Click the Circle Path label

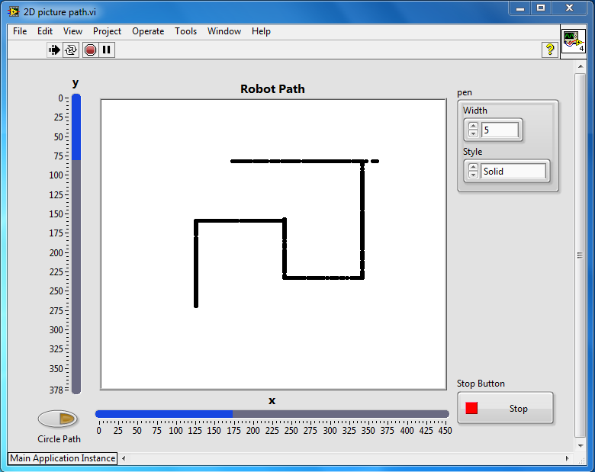59,439
